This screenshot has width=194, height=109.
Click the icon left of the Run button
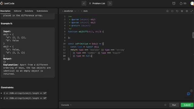(x=165, y=105)
